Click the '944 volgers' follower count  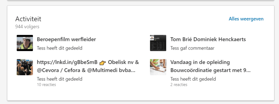(x=27, y=27)
